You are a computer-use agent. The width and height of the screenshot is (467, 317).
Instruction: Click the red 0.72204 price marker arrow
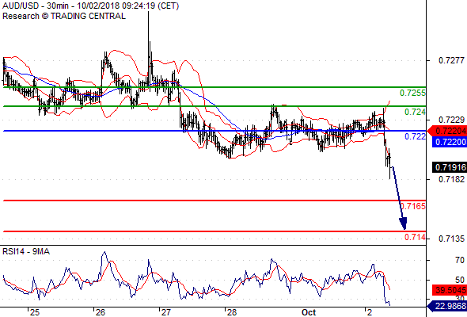point(446,131)
